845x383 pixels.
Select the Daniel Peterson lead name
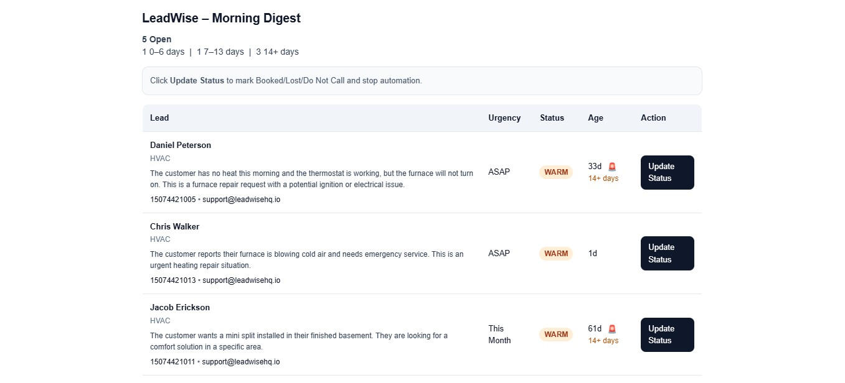(x=181, y=145)
